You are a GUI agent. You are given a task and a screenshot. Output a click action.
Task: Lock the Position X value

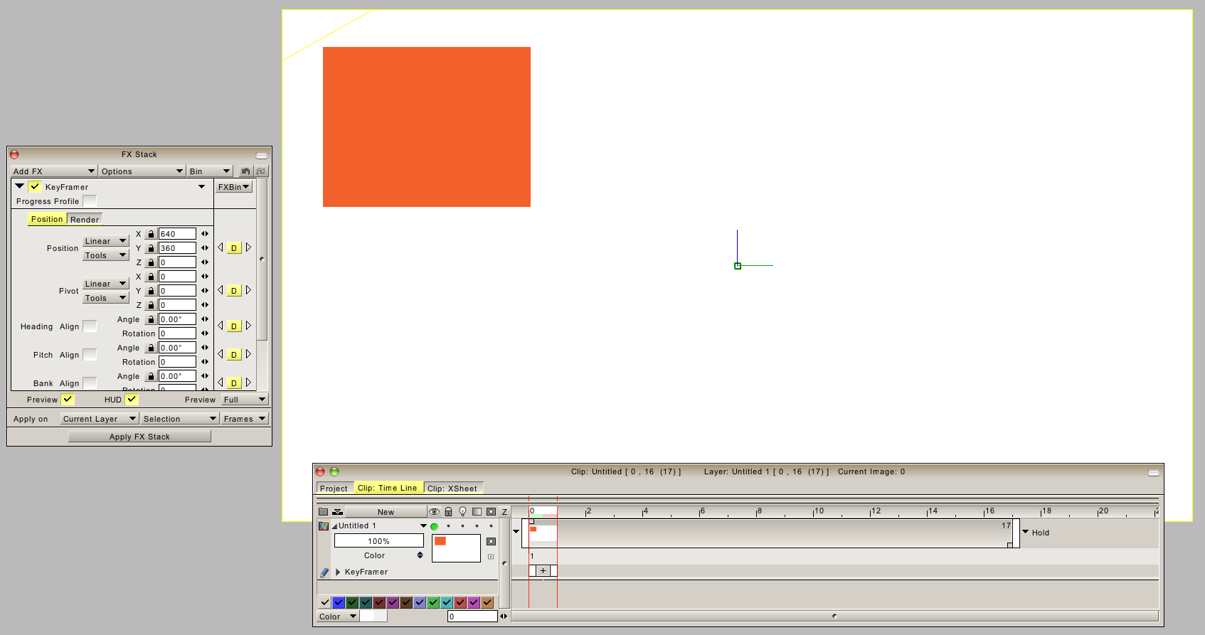tap(151, 234)
